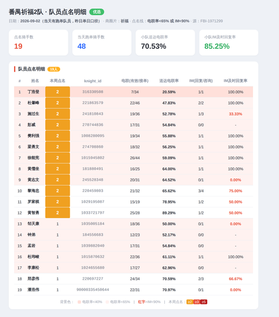Click the 59.09% rate cell
This screenshot has height=317, width=279.
tap(169, 158)
